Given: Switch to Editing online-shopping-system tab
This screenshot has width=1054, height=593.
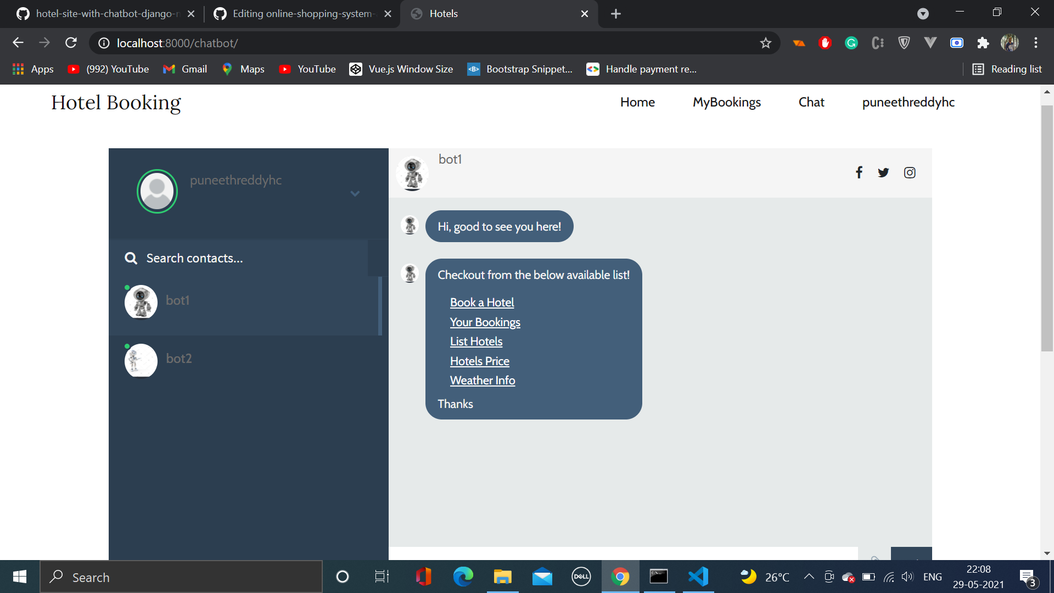Looking at the screenshot, I should pos(303,14).
